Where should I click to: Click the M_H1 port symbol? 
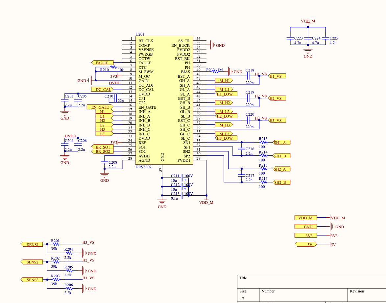224,80
